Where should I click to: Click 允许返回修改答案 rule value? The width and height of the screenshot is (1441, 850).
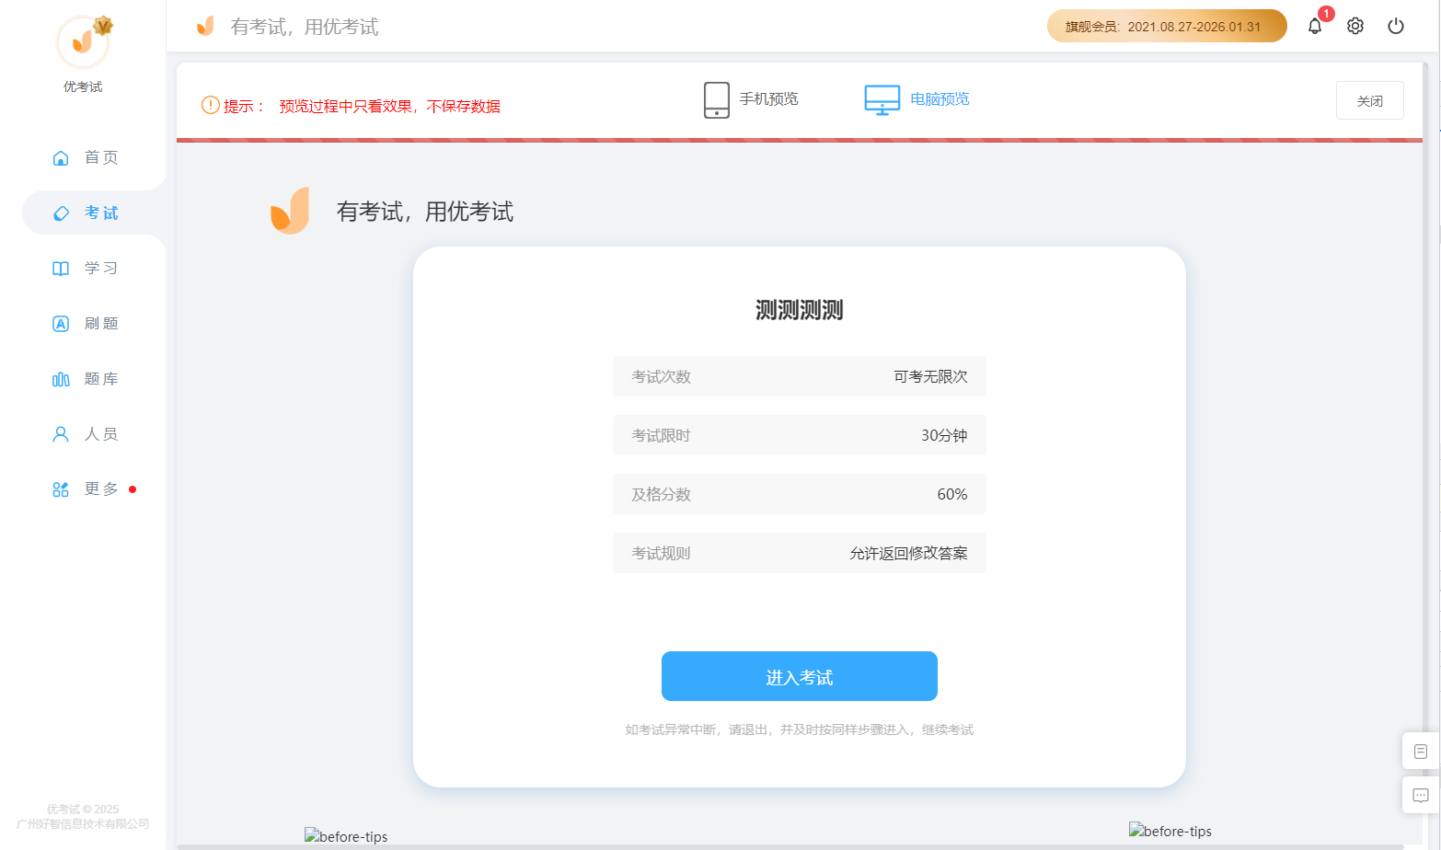(908, 553)
